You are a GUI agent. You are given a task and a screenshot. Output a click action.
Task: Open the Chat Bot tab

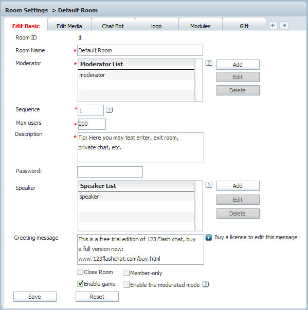pyautogui.click(x=113, y=26)
